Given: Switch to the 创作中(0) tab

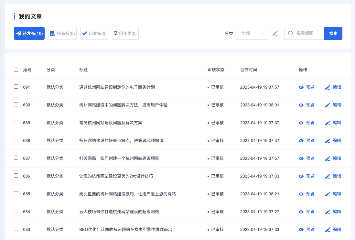Looking at the screenshot, I should (x=125, y=33).
